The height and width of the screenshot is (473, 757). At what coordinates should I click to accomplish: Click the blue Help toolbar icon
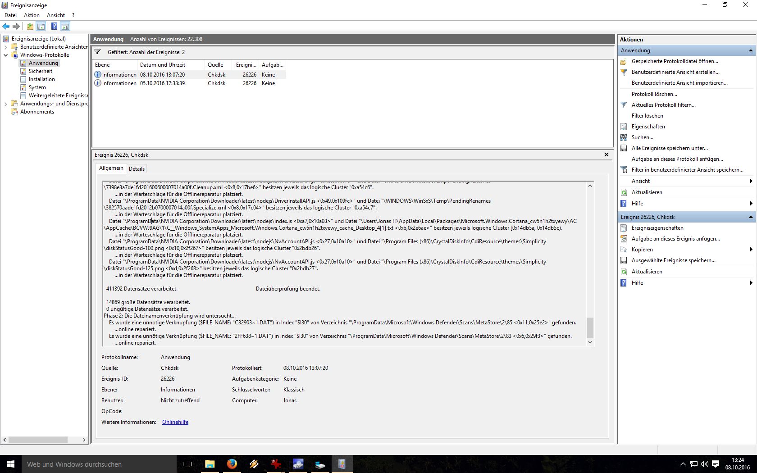click(54, 27)
